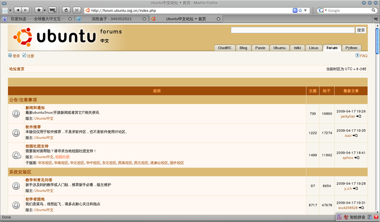Open the Linux site tab
Screen dimensions: 380x222
click(x=314, y=48)
